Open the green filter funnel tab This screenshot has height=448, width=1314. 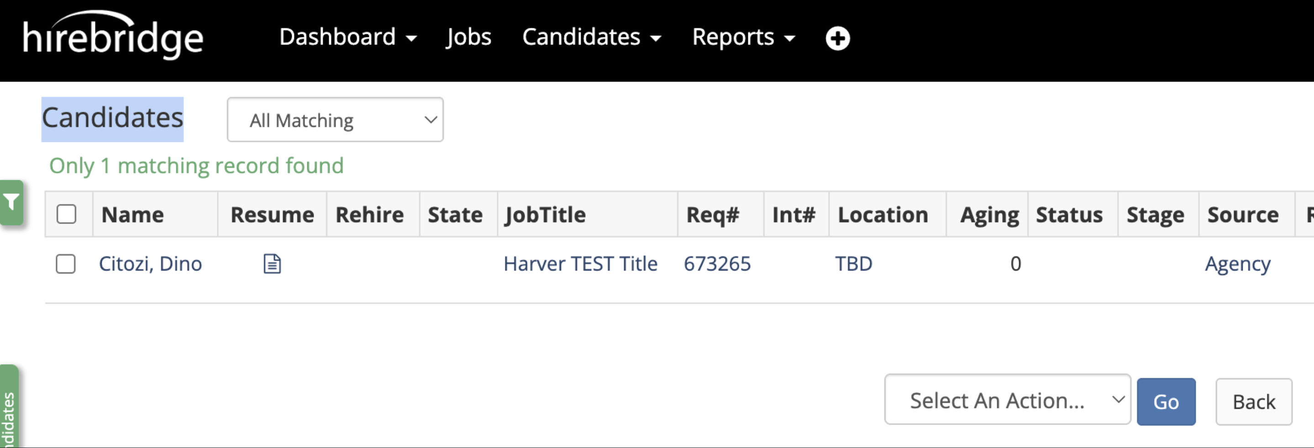[11, 203]
